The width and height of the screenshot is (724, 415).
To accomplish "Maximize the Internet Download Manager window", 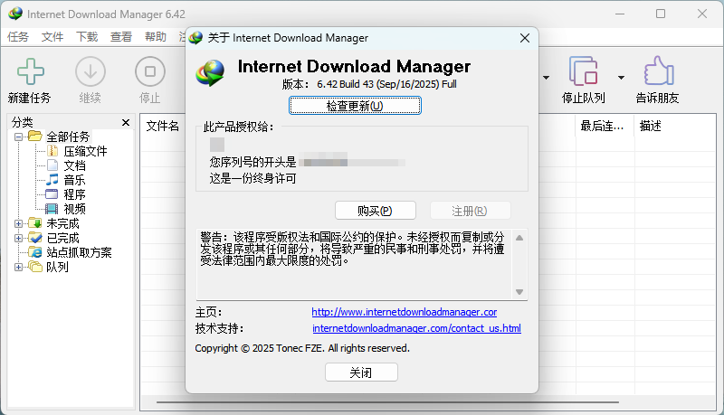I will pyautogui.click(x=661, y=14).
